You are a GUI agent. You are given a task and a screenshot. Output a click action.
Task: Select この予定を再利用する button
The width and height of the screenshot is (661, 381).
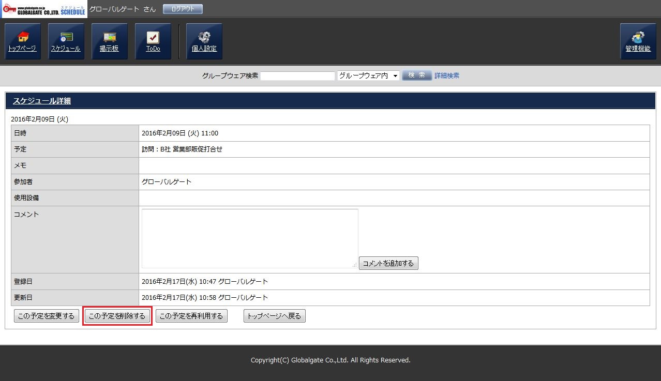tap(191, 316)
